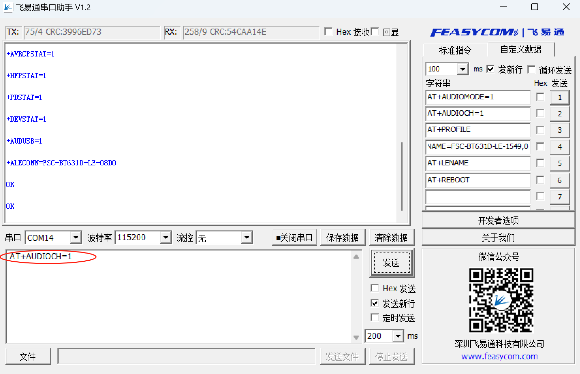
Task: Enable 循环发送 loop sending
Action: (531, 69)
